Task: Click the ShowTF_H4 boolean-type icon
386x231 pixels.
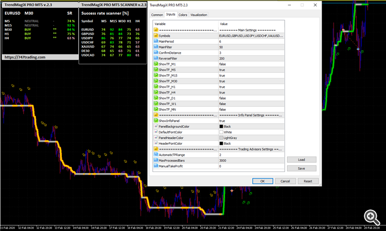Action: 156,92
